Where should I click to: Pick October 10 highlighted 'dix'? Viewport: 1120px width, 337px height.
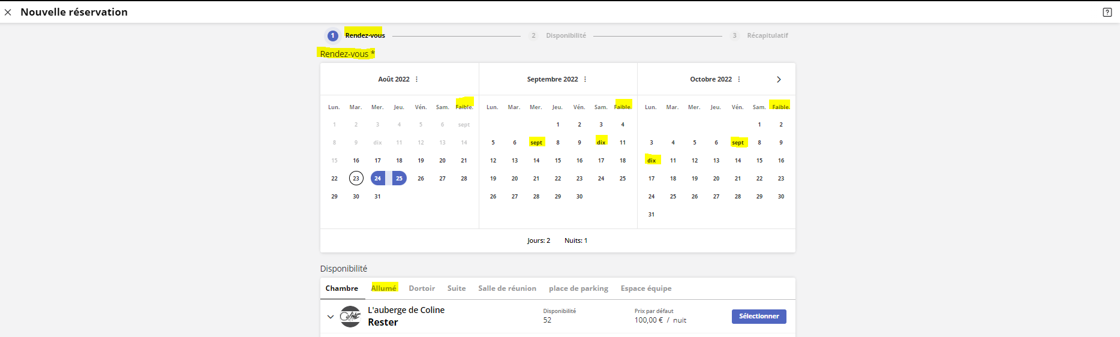651,160
